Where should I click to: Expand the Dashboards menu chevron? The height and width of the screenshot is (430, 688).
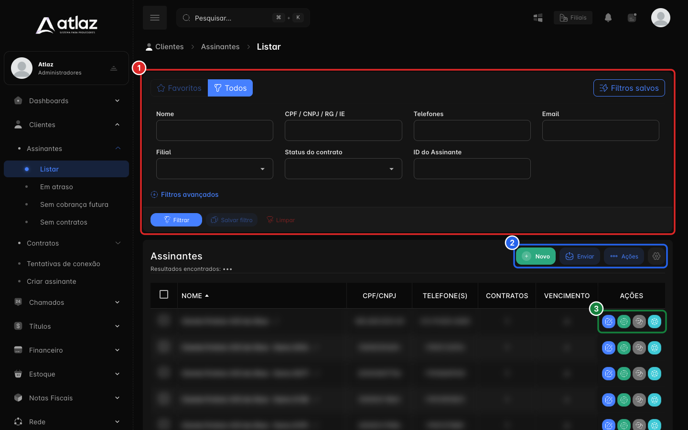pos(118,100)
